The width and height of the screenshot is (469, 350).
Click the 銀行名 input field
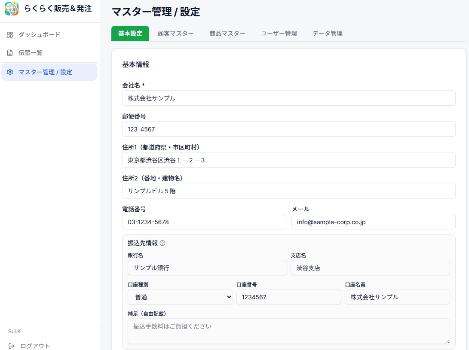point(207,268)
